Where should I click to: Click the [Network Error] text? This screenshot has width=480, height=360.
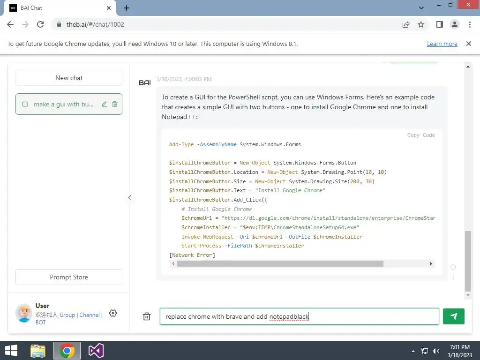click(x=192, y=255)
